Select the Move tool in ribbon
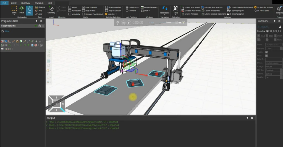283x147 pixels. point(22,10)
